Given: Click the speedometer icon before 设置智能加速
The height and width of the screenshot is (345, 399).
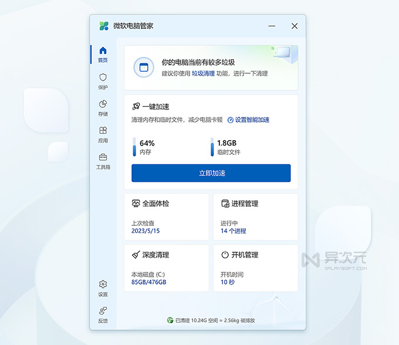Looking at the screenshot, I should pyautogui.click(x=230, y=120).
